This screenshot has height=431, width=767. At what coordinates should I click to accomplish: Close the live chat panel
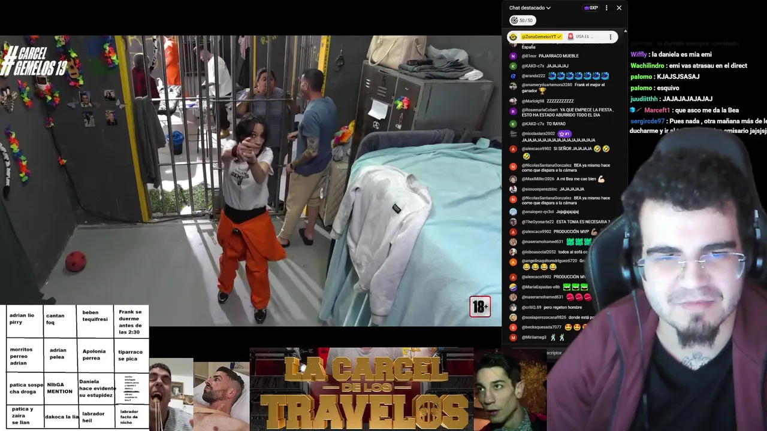[x=619, y=8]
